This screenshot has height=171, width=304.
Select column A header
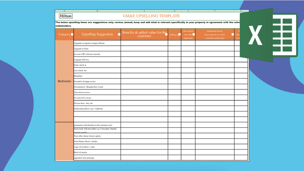pos(64,11)
